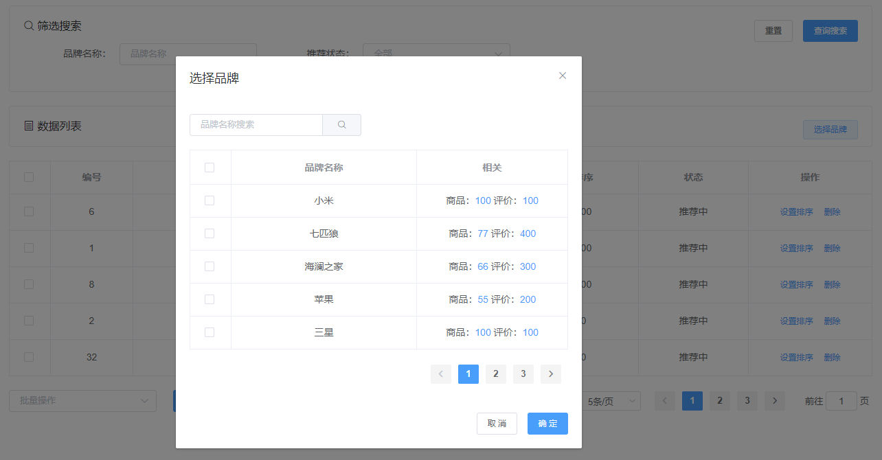
Task: Click 七匹狼 brand name cell
Action: click(324, 234)
